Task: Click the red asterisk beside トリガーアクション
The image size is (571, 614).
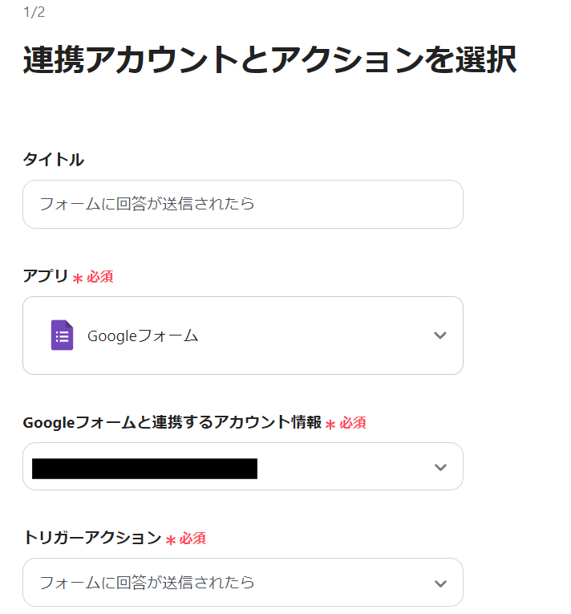Action: point(170,540)
